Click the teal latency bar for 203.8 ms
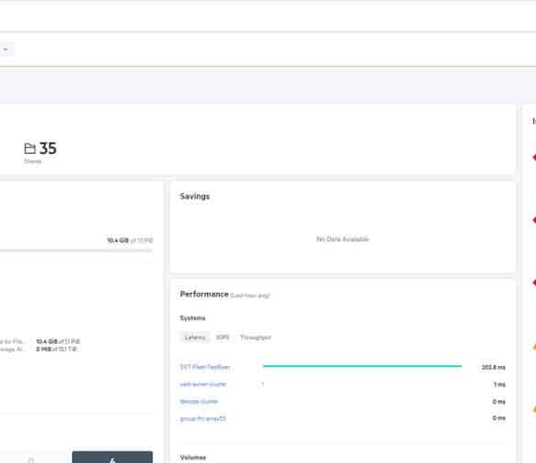Image resolution: width=536 pixels, height=463 pixels. point(362,366)
